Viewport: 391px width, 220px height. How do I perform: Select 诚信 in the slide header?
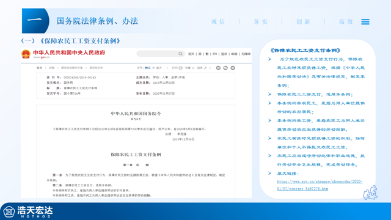218,22
